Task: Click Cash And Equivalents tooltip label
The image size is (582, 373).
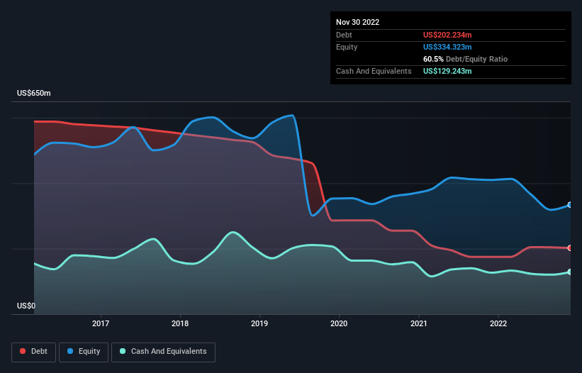Action: coord(374,71)
